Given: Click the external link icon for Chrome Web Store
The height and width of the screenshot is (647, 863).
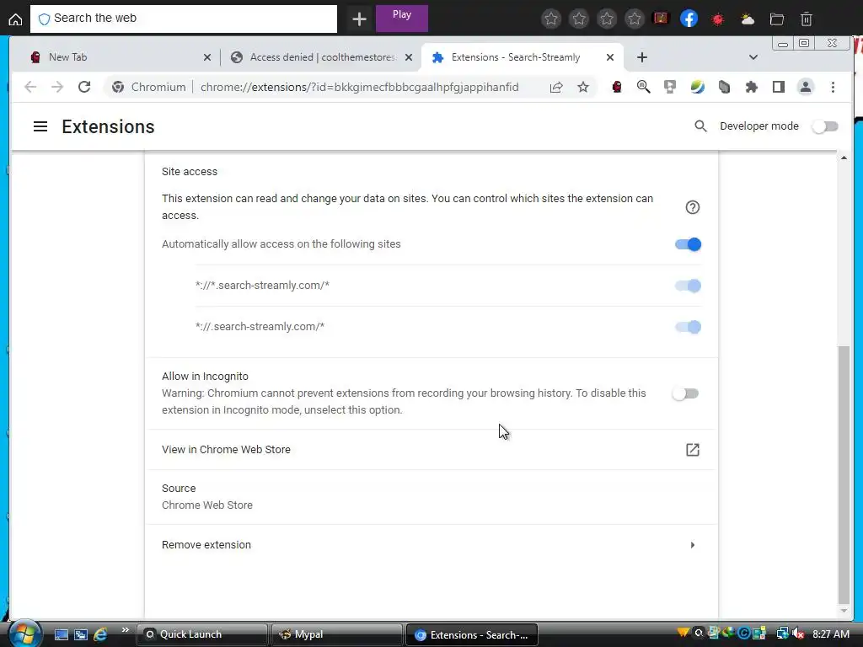Looking at the screenshot, I should coord(693,450).
